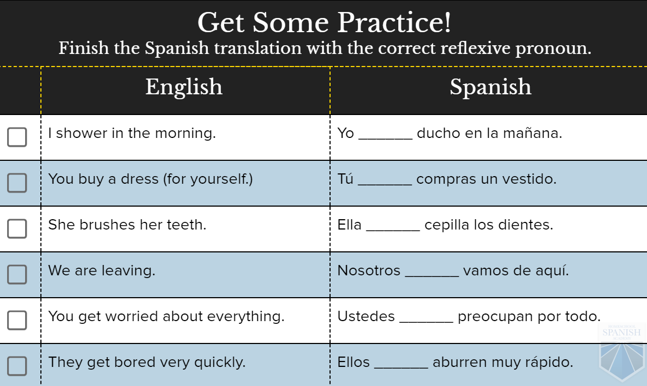Mark 'She brushes her teeth' checkbox
This screenshot has height=386, width=647.
[17, 229]
